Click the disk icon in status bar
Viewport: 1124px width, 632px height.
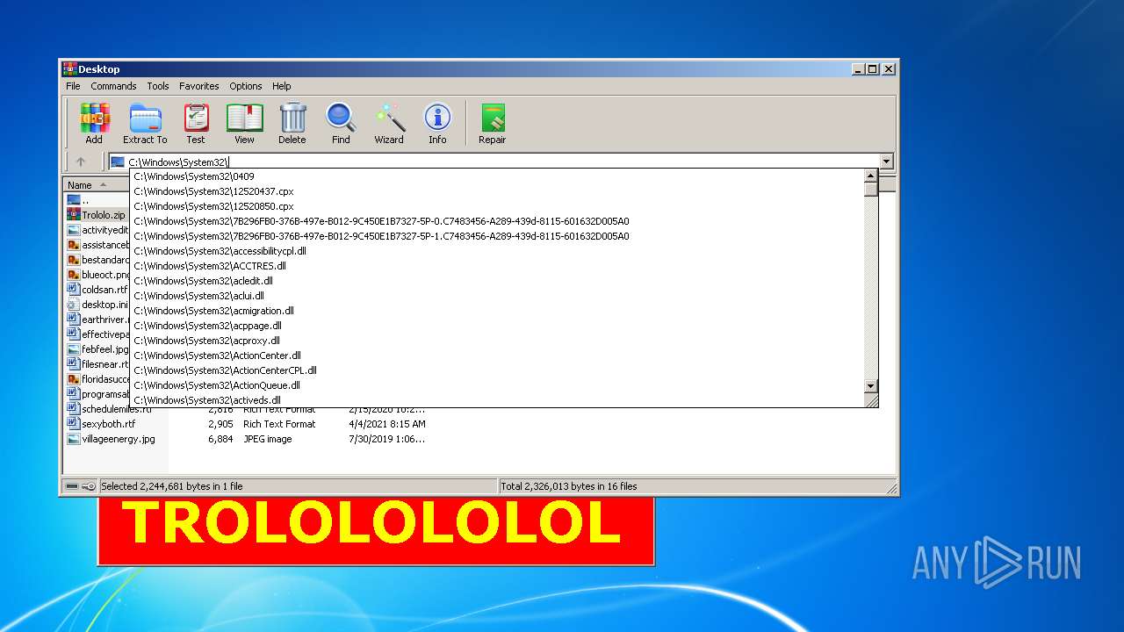pyautogui.click(x=72, y=486)
